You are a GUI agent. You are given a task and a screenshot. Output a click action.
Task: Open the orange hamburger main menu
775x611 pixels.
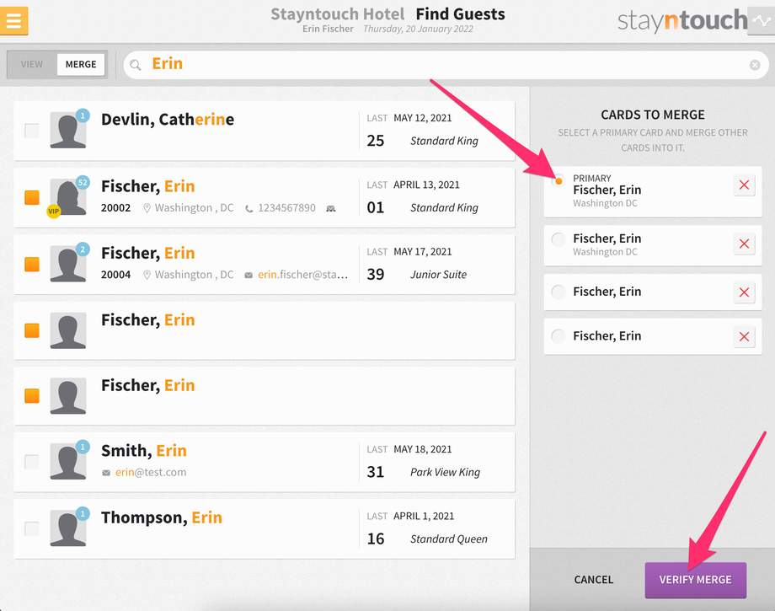[x=13, y=21]
